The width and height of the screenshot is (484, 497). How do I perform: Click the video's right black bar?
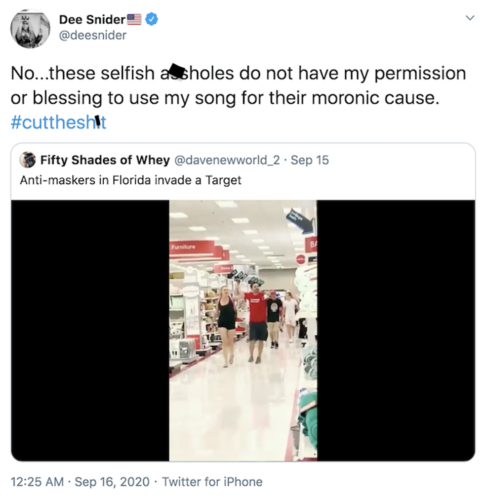click(396, 330)
